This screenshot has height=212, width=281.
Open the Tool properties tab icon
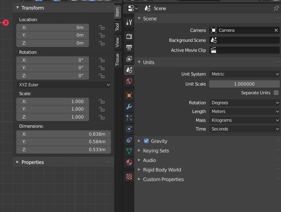129,22
